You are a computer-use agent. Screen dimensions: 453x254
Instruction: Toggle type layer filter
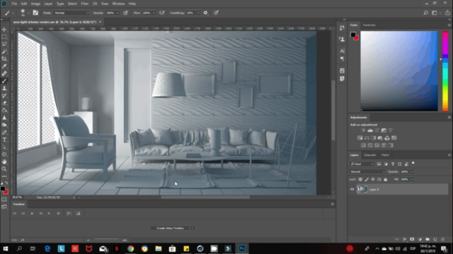[x=393, y=164]
